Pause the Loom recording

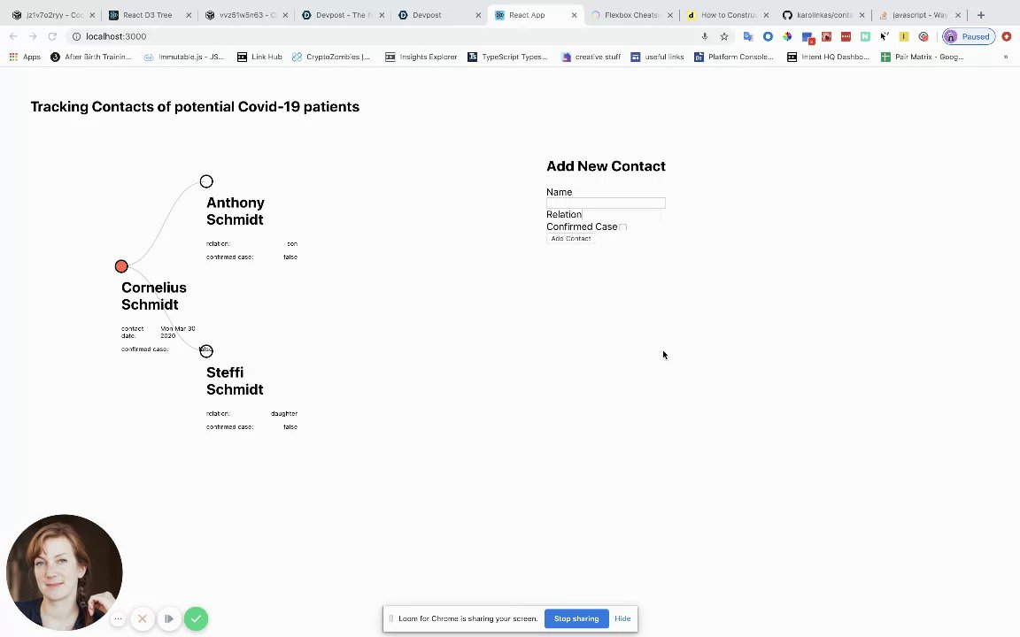pyautogui.click(x=168, y=618)
